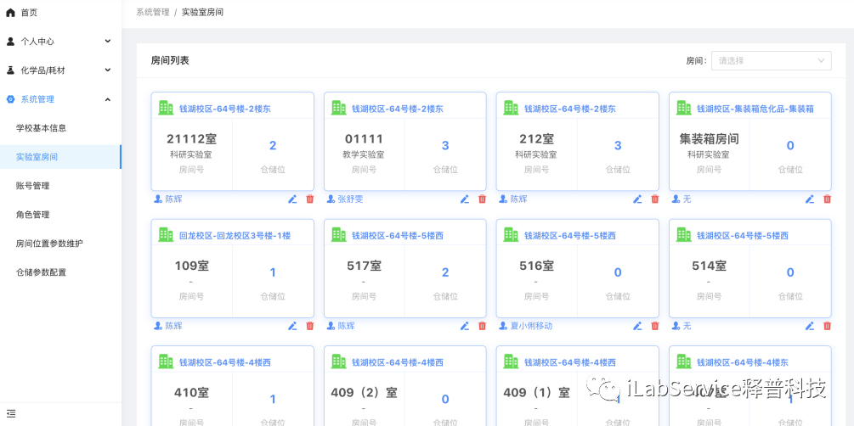Expand the 化学品/耗材 chevron
The width and height of the screenshot is (854, 426).
coord(108,70)
